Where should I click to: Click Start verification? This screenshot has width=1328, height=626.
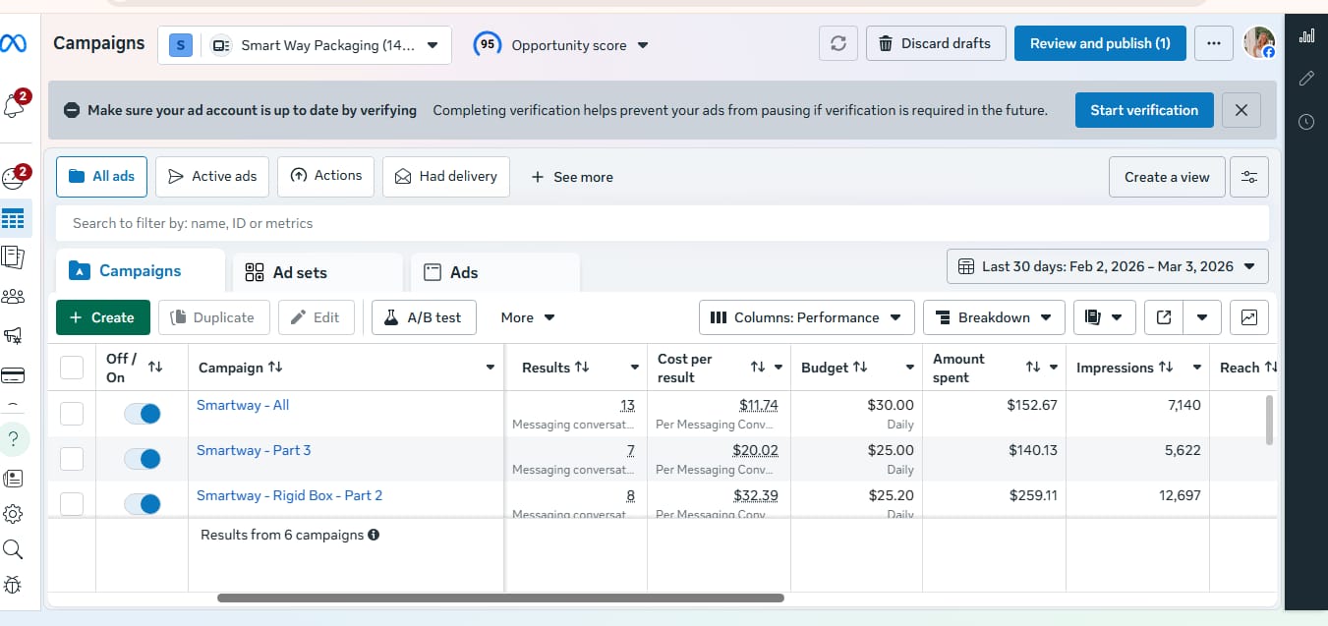point(1144,110)
